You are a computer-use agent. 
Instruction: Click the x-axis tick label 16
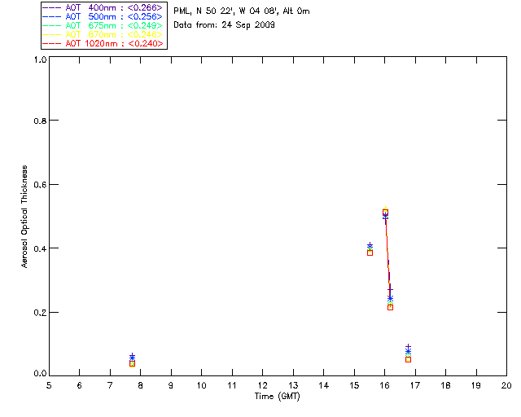[385, 385]
